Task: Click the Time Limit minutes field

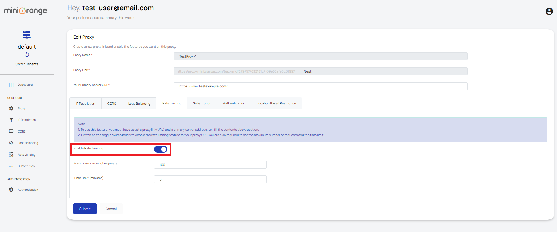Action: click(x=210, y=179)
